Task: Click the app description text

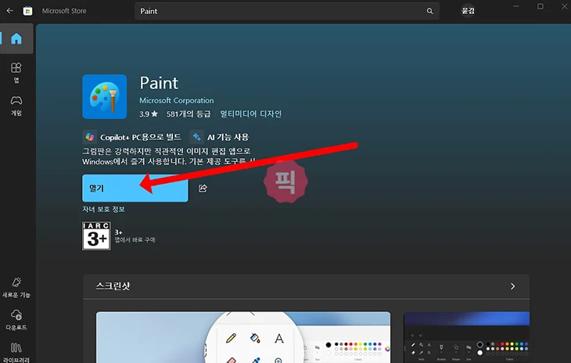Action: click(x=169, y=156)
